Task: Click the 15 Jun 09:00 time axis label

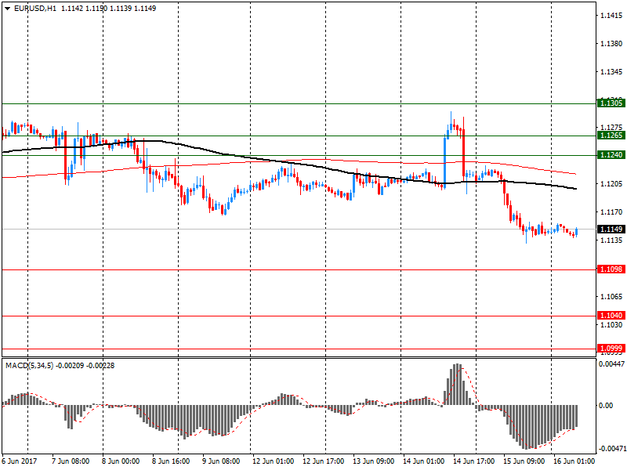Action: (524, 461)
